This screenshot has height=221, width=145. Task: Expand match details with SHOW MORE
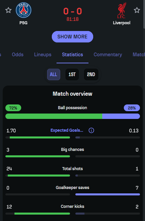click(72, 37)
